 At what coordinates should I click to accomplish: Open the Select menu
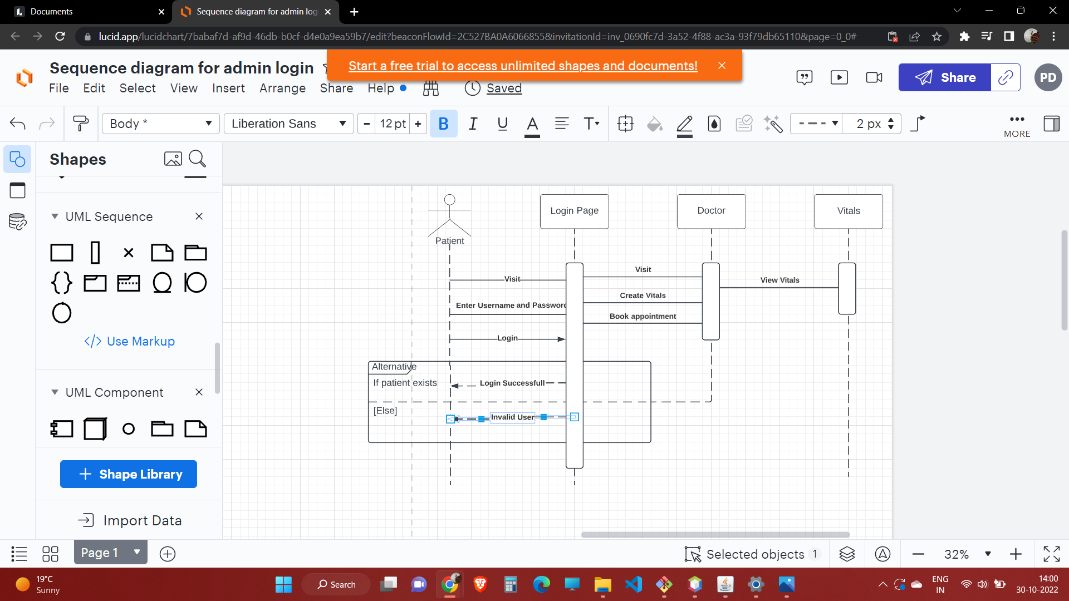tap(138, 88)
